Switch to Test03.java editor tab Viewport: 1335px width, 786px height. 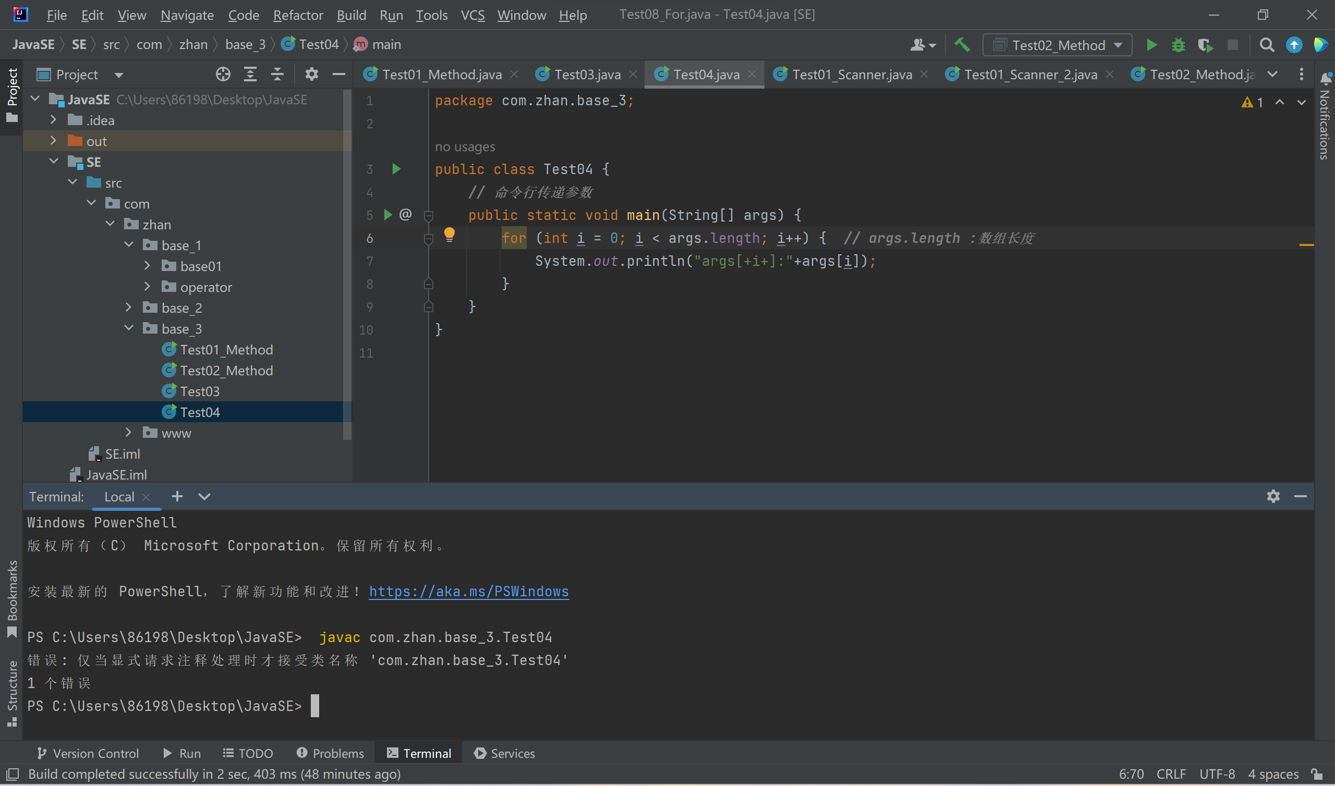click(586, 74)
